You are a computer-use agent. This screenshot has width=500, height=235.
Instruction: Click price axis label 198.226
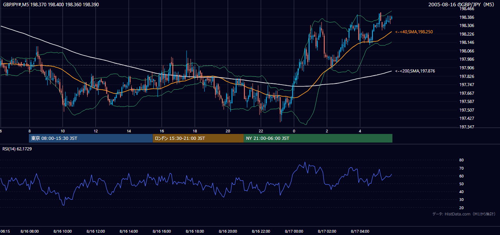(x=467, y=34)
